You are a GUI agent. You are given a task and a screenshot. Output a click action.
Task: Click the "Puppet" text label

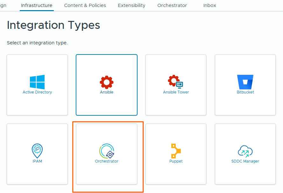tap(176, 161)
